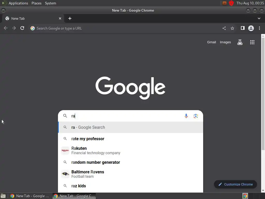Screen dimensions: 265x199
Task: Open a new tab with plus
Action: tap(70, 18)
